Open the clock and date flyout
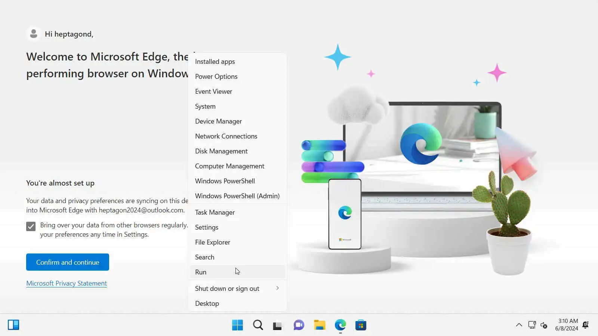 point(567,325)
